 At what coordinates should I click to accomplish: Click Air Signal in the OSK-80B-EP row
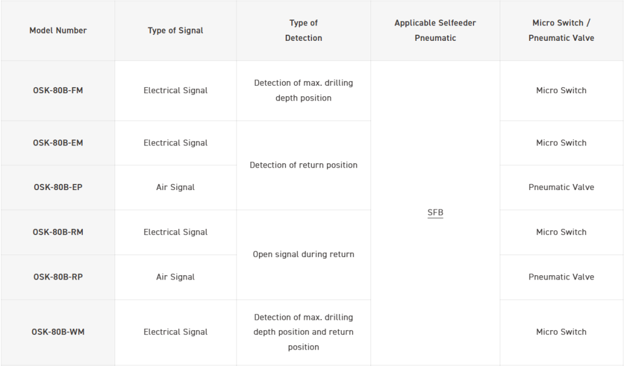tap(175, 187)
